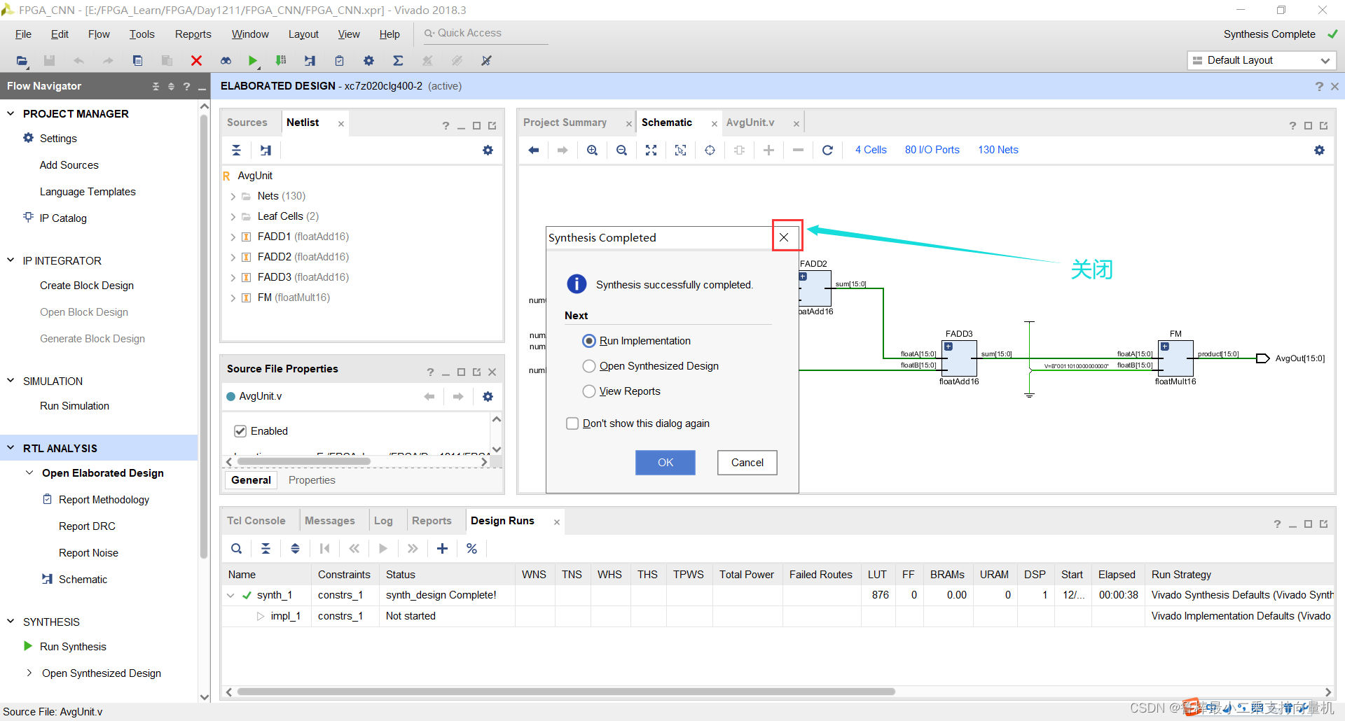The width and height of the screenshot is (1345, 721).
Task: Click the percent icon in Design Runs toolbar
Action: pos(471,549)
